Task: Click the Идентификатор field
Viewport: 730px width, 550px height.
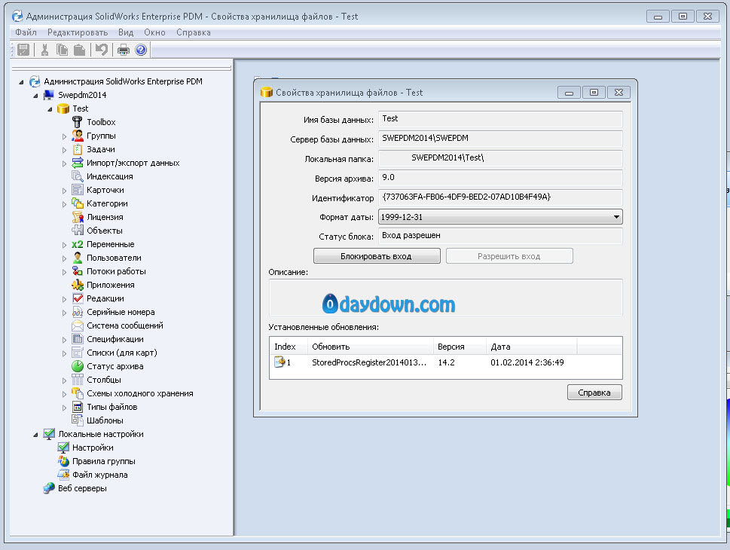Action: (500, 197)
